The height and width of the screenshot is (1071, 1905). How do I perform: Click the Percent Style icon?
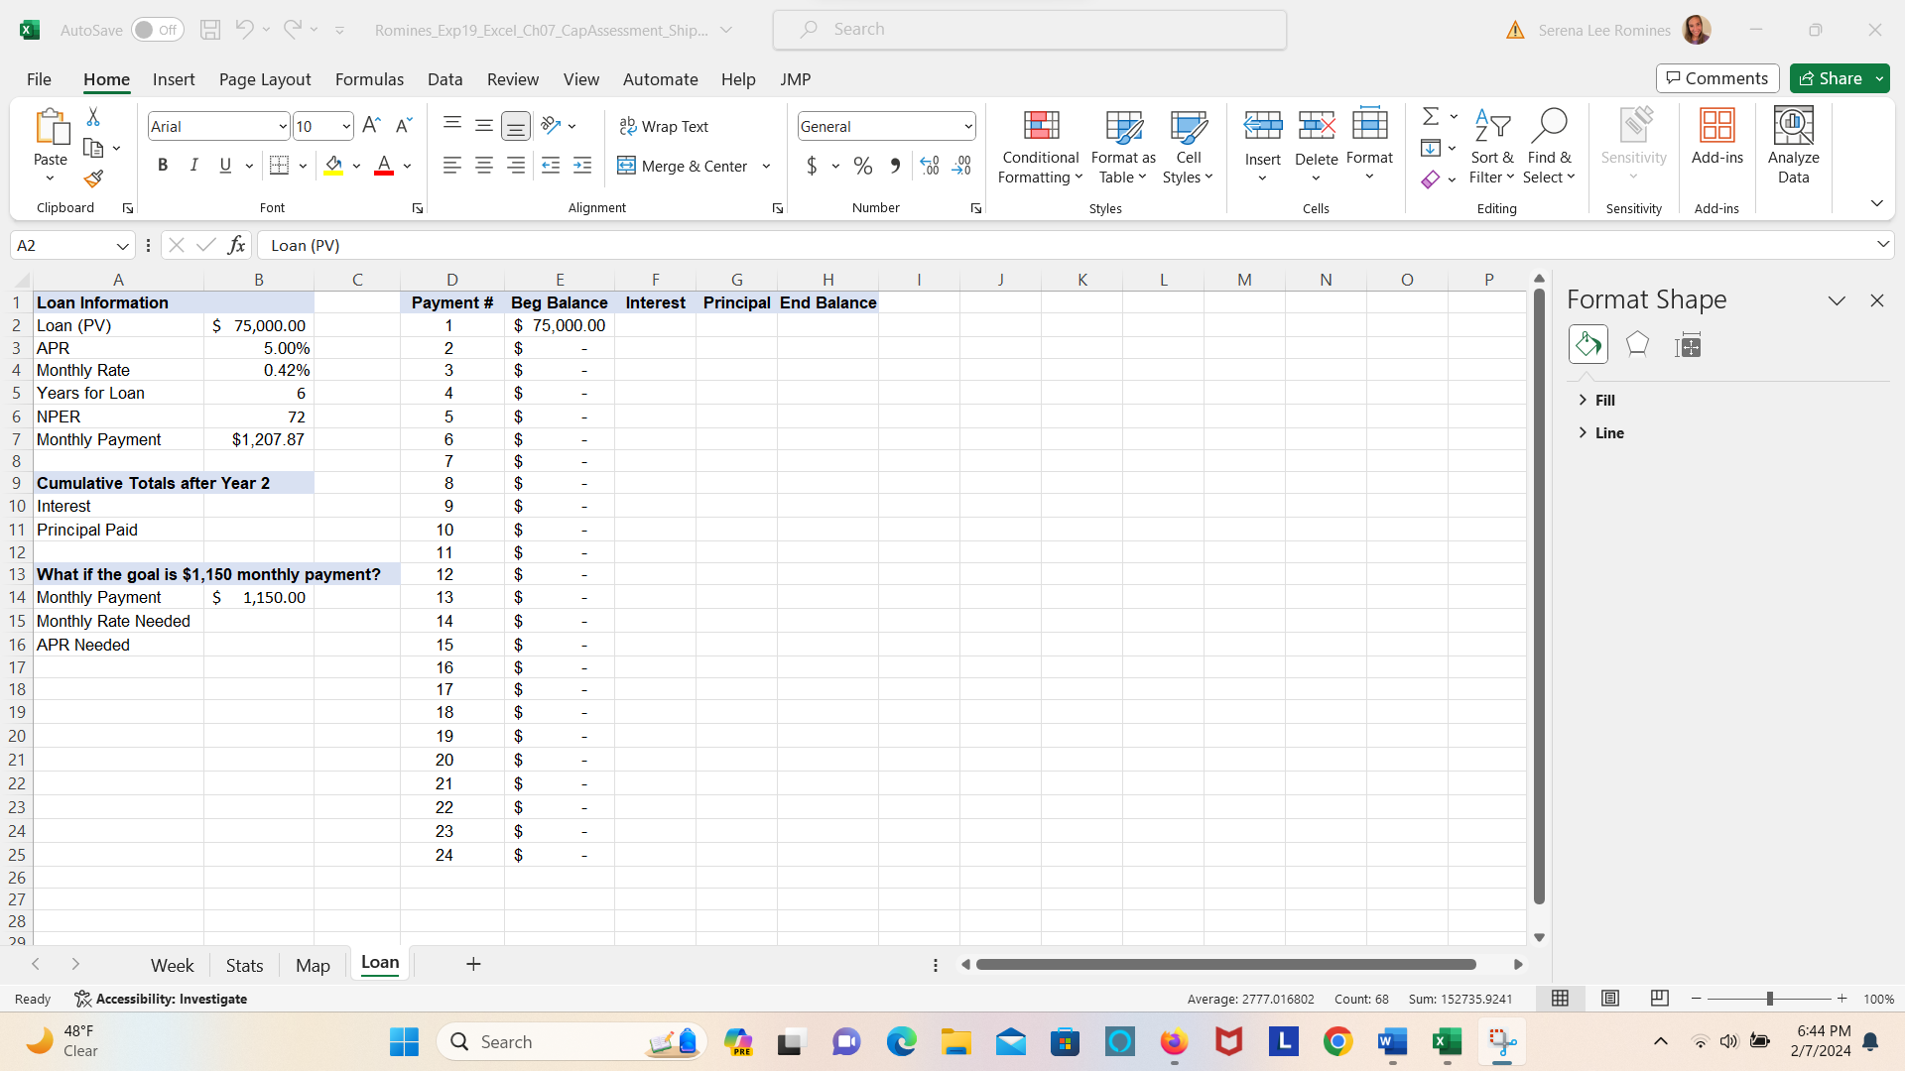pos(863,167)
